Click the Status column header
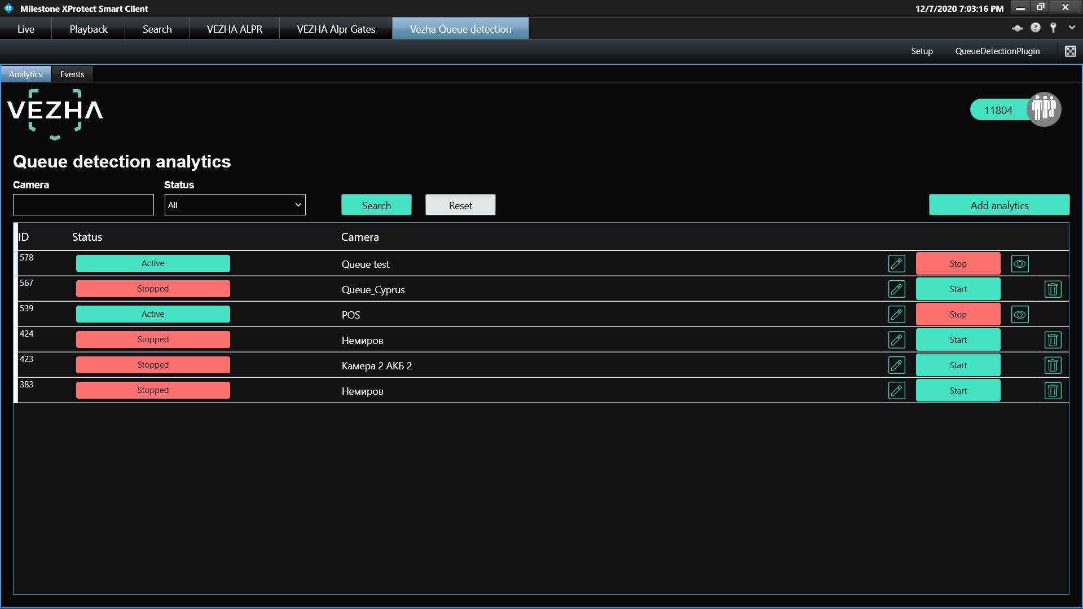The height and width of the screenshot is (609, 1083). [x=87, y=237]
